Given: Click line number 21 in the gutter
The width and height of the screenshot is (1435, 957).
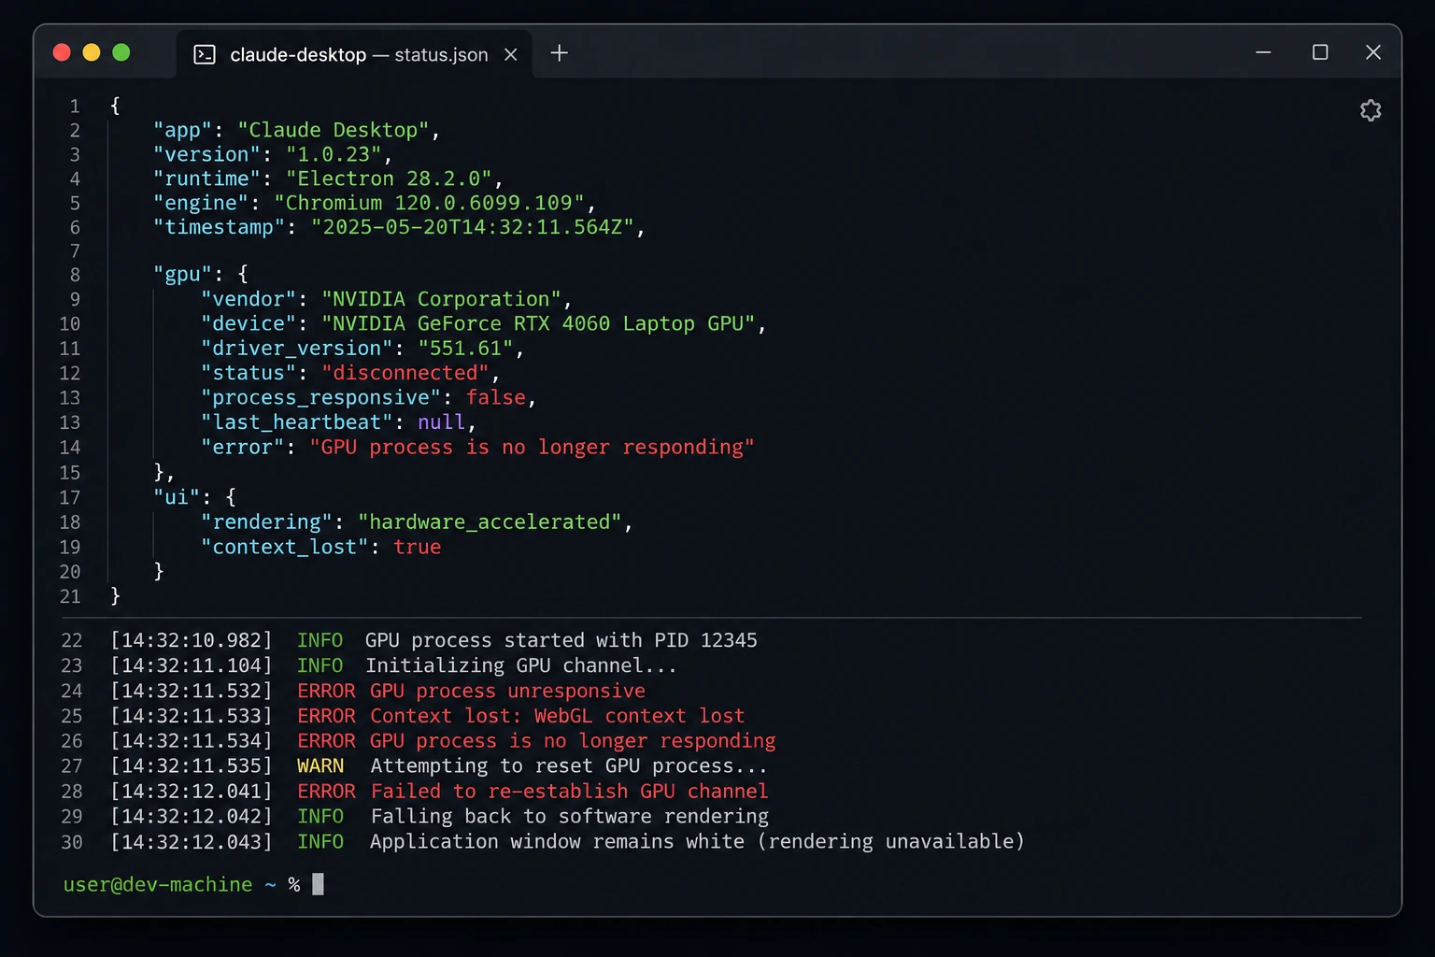Looking at the screenshot, I should (70, 596).
